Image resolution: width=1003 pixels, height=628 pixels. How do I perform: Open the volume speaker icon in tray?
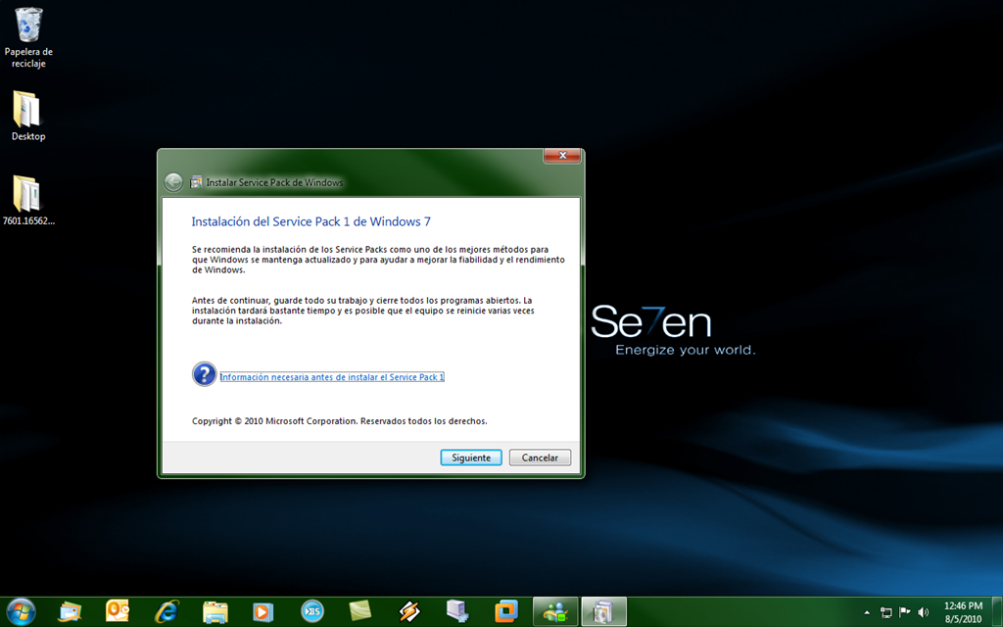[x=923, y=612]
